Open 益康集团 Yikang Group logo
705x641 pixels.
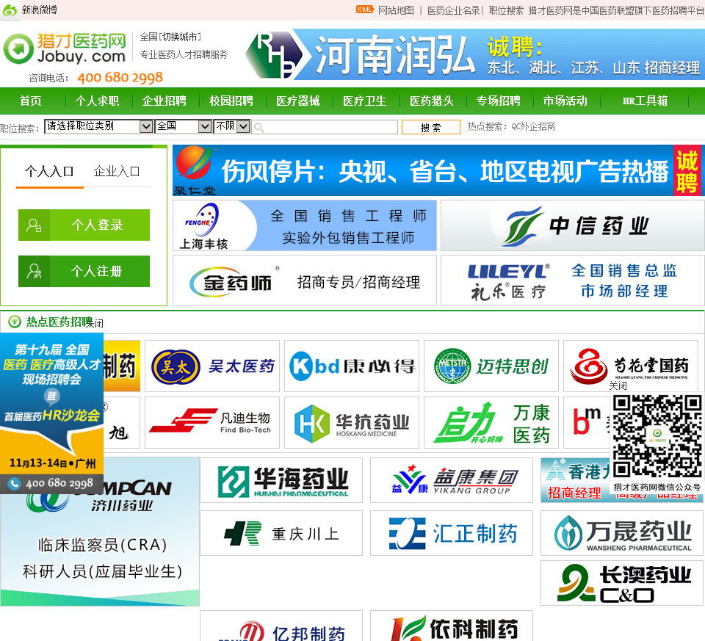pos(452,480)
